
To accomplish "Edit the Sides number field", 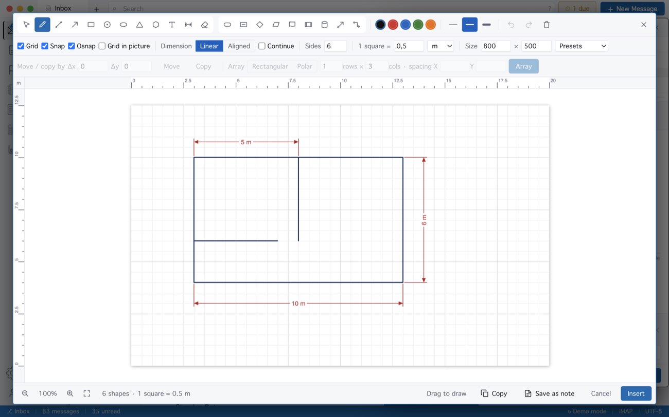I will [336, 46].
